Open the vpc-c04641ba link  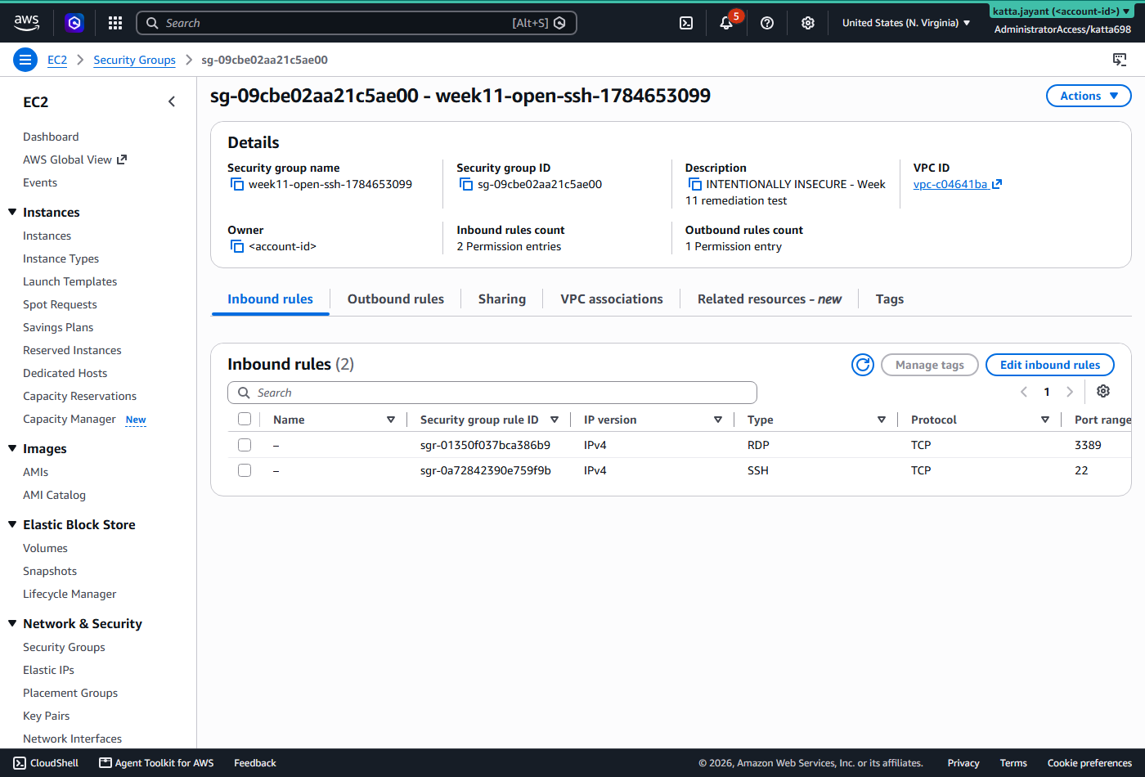tap(950, 184)
